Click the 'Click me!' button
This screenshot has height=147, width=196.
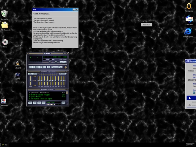pos(147,25)
